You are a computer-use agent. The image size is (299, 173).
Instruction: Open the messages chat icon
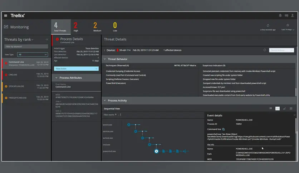[286, 16]
